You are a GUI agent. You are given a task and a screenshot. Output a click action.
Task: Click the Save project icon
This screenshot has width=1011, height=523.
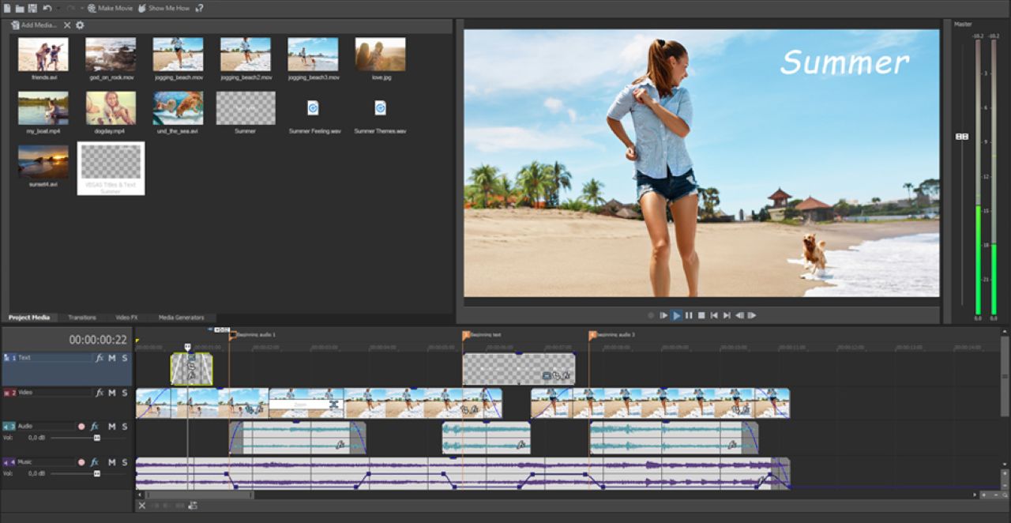pos(32,8)
